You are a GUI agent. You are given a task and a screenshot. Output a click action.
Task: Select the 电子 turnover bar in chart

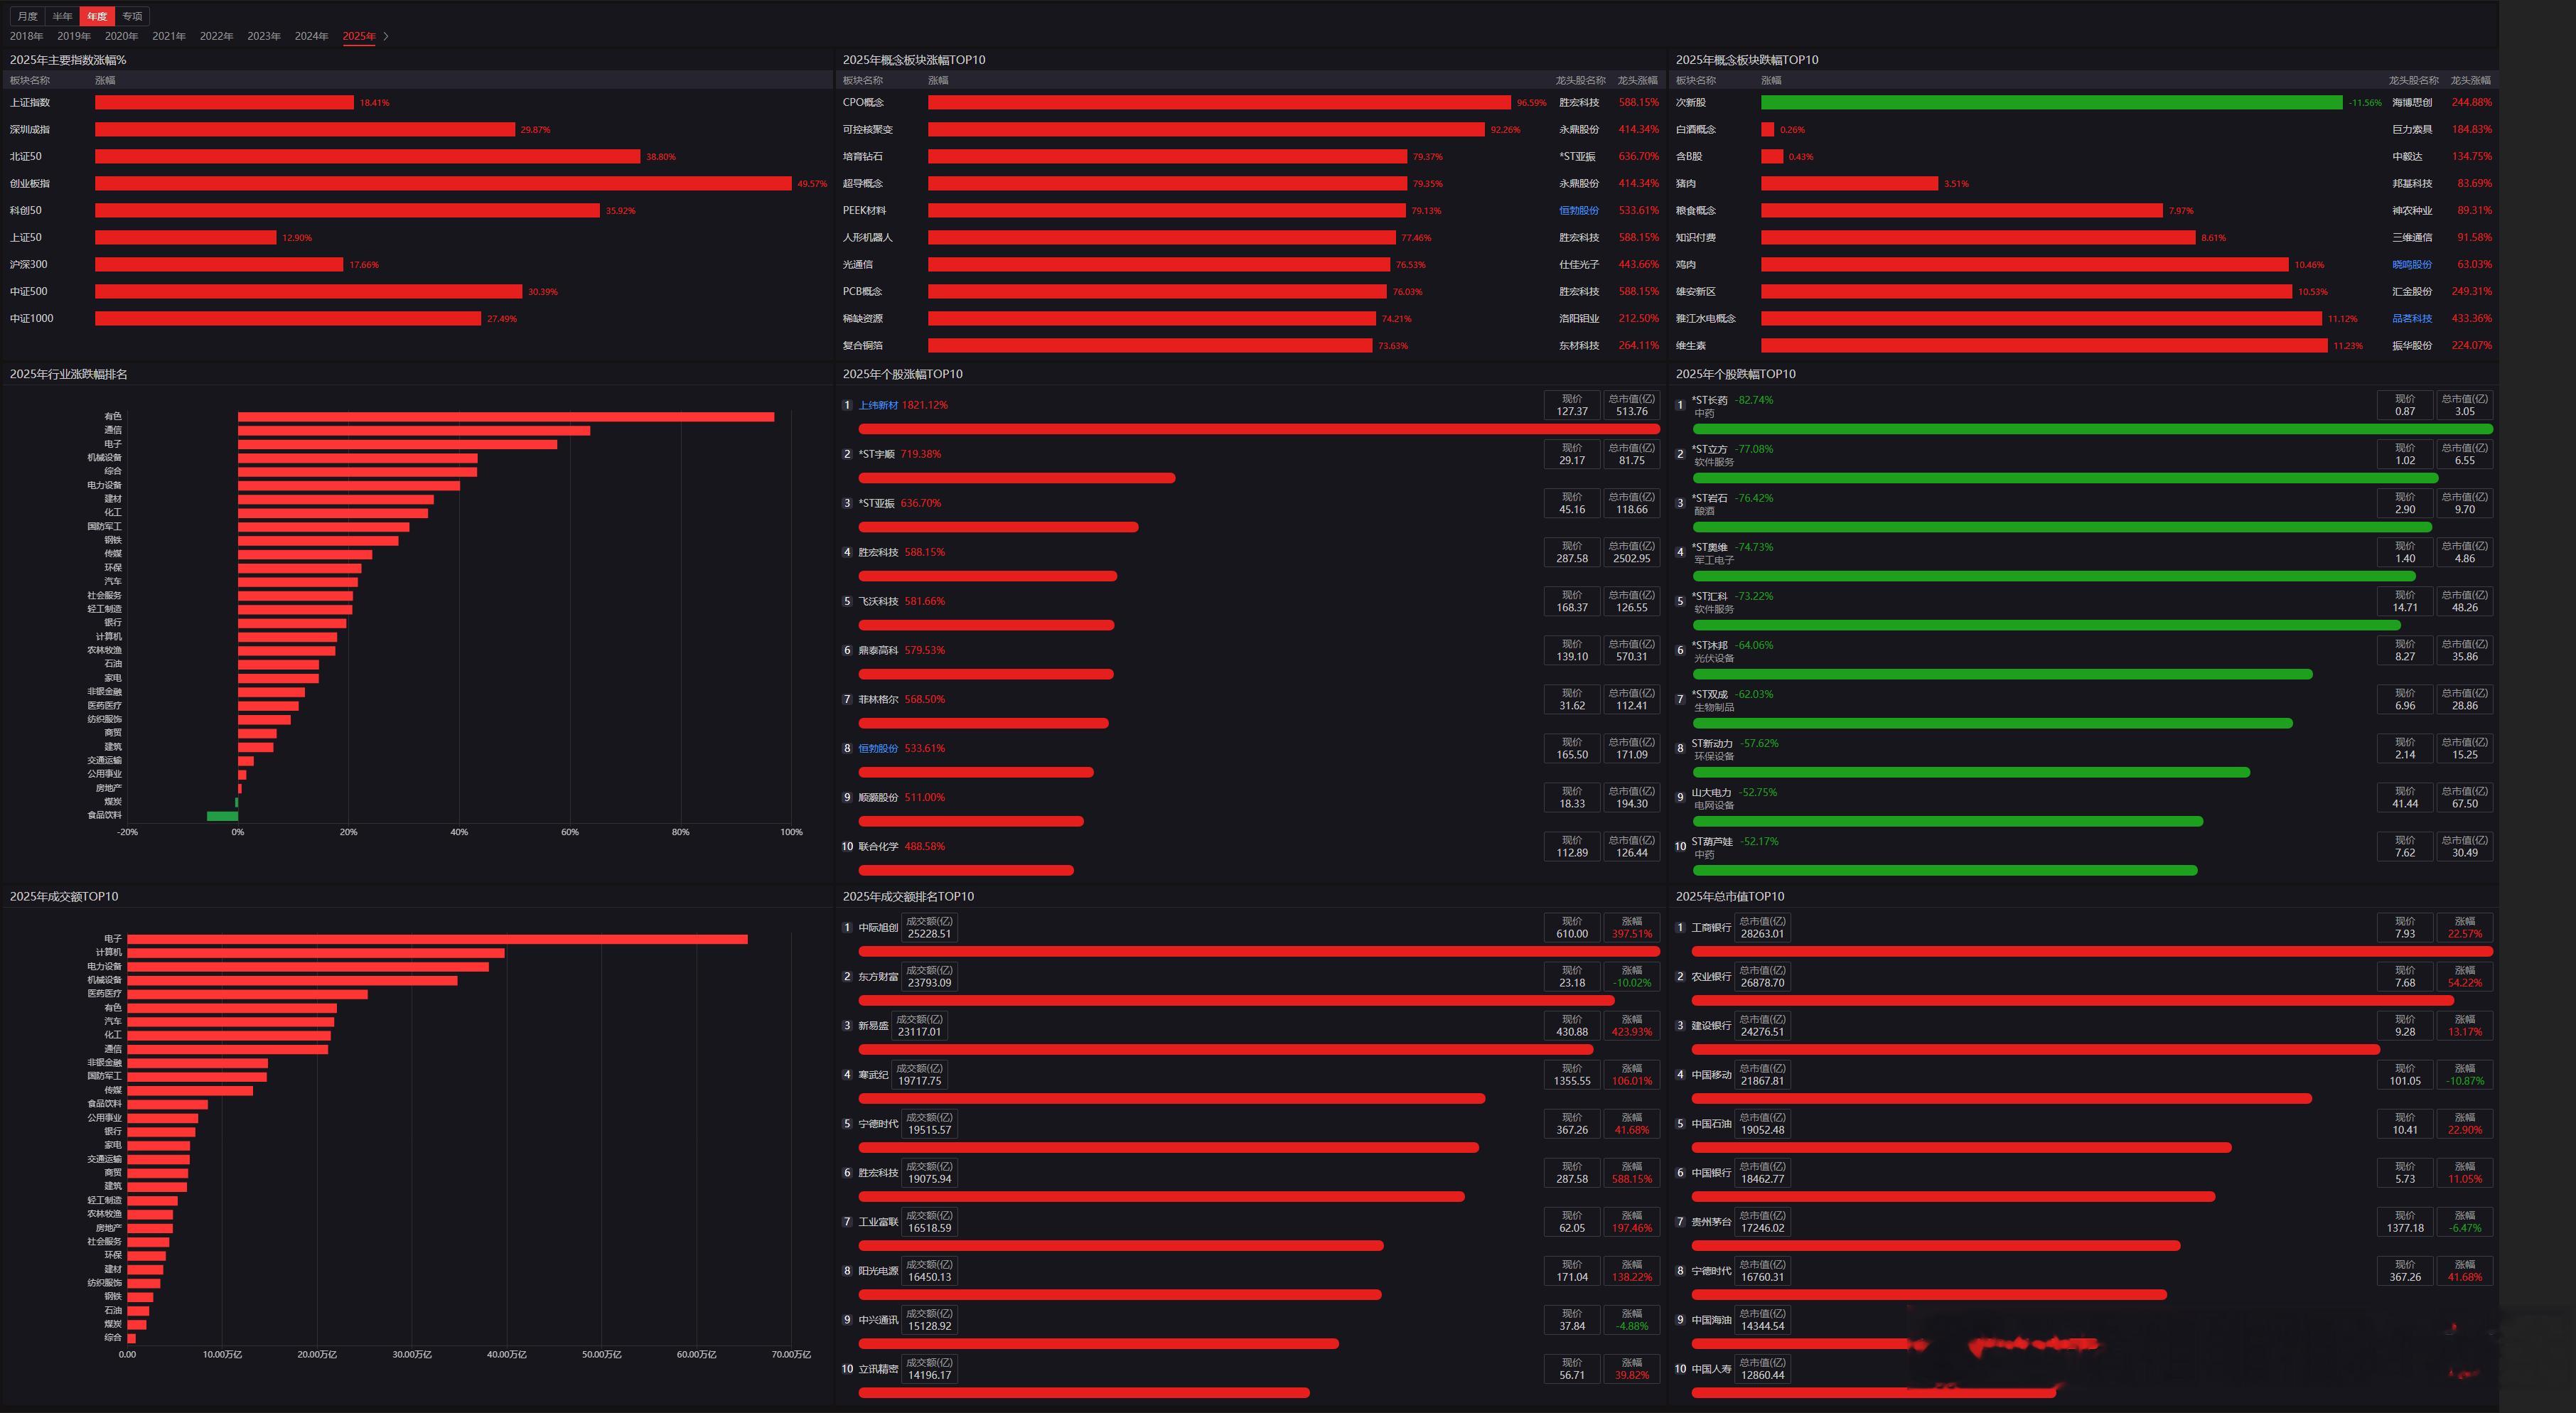tap(437, 939)
